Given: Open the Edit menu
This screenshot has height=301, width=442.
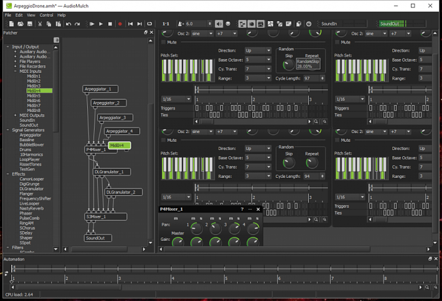Looking at the screenshot, I should pos(19,15).
